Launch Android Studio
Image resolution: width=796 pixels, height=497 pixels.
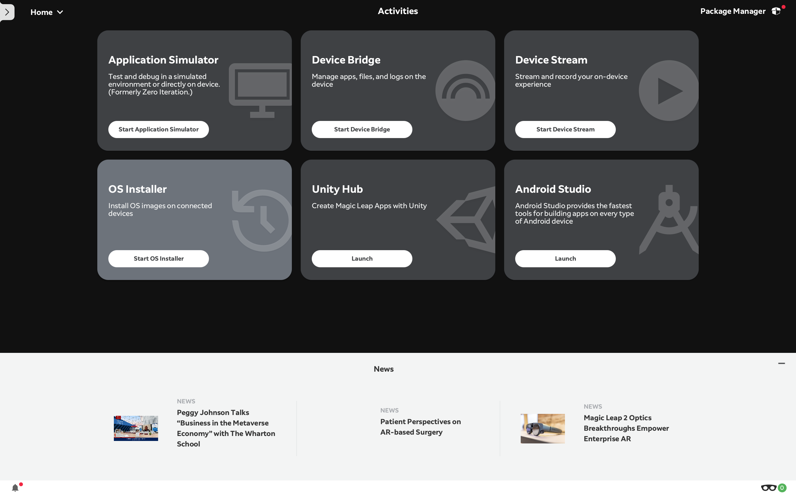coord(565,259)
